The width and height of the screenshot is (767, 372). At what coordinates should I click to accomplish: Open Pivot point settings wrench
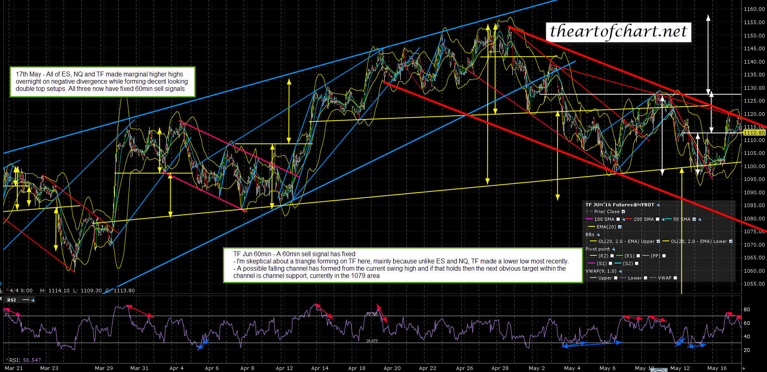click(x=614, y=249)
